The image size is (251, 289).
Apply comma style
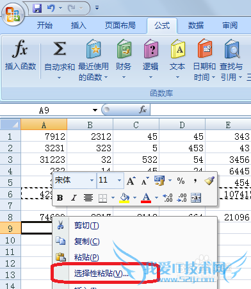coord(195,181)
